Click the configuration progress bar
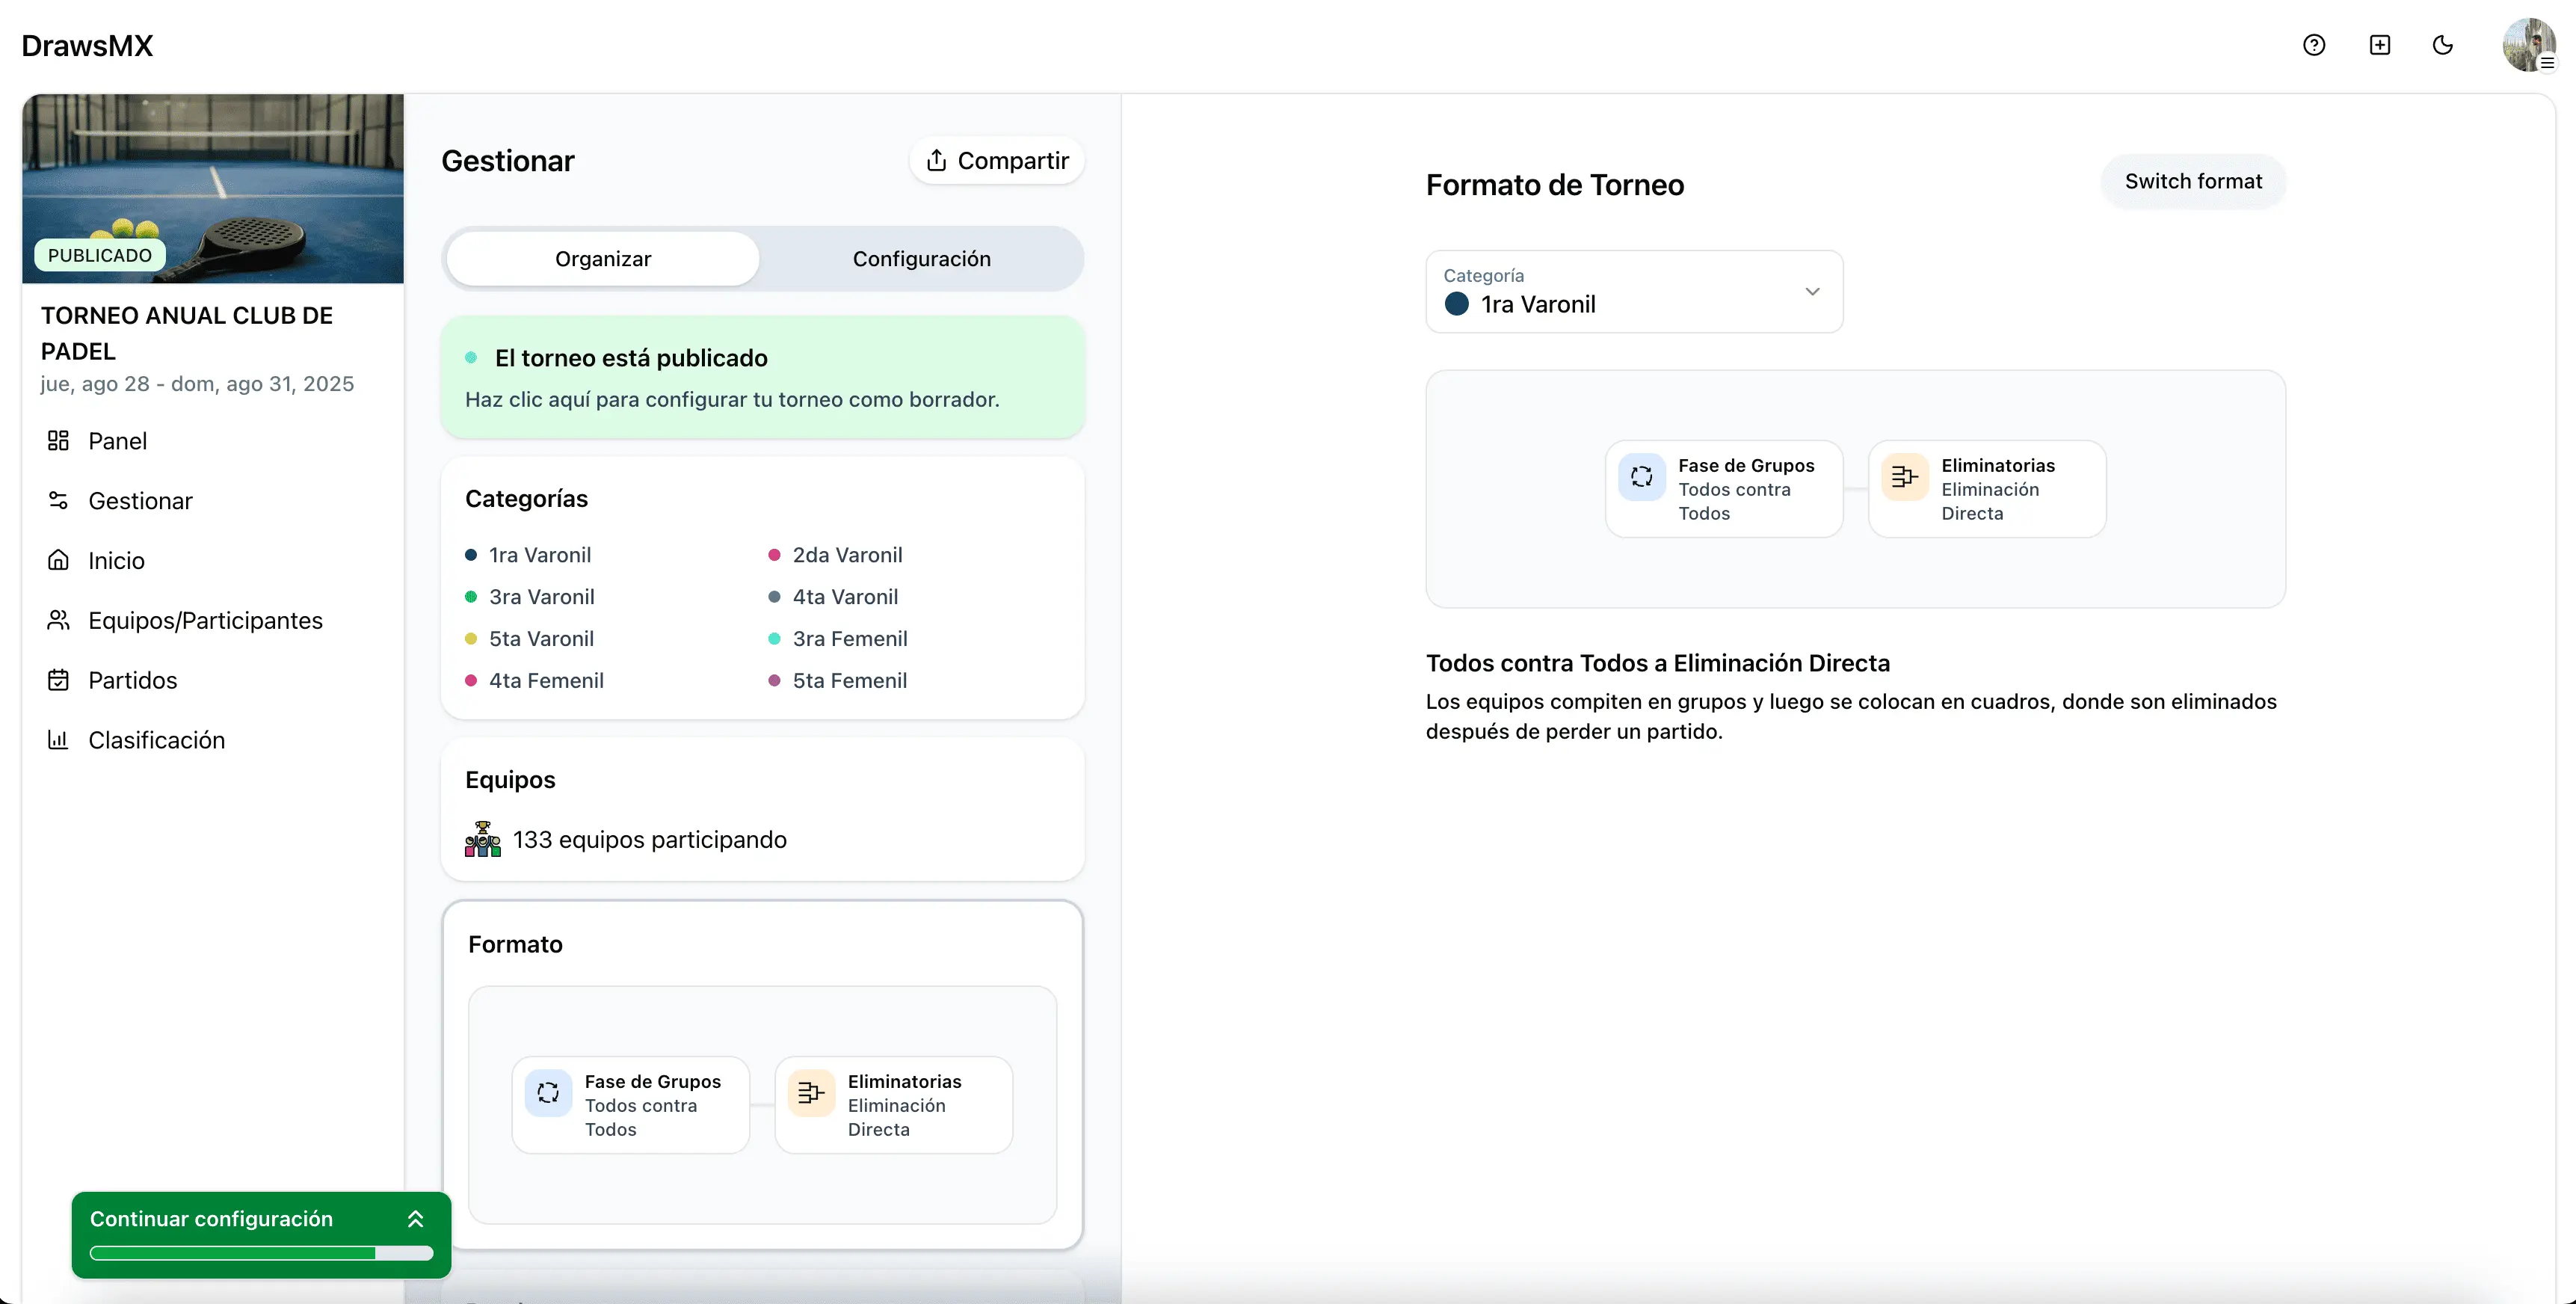Viewport: 2576px width, 1304px height. pyautogui.click(x=261, y=1253)
